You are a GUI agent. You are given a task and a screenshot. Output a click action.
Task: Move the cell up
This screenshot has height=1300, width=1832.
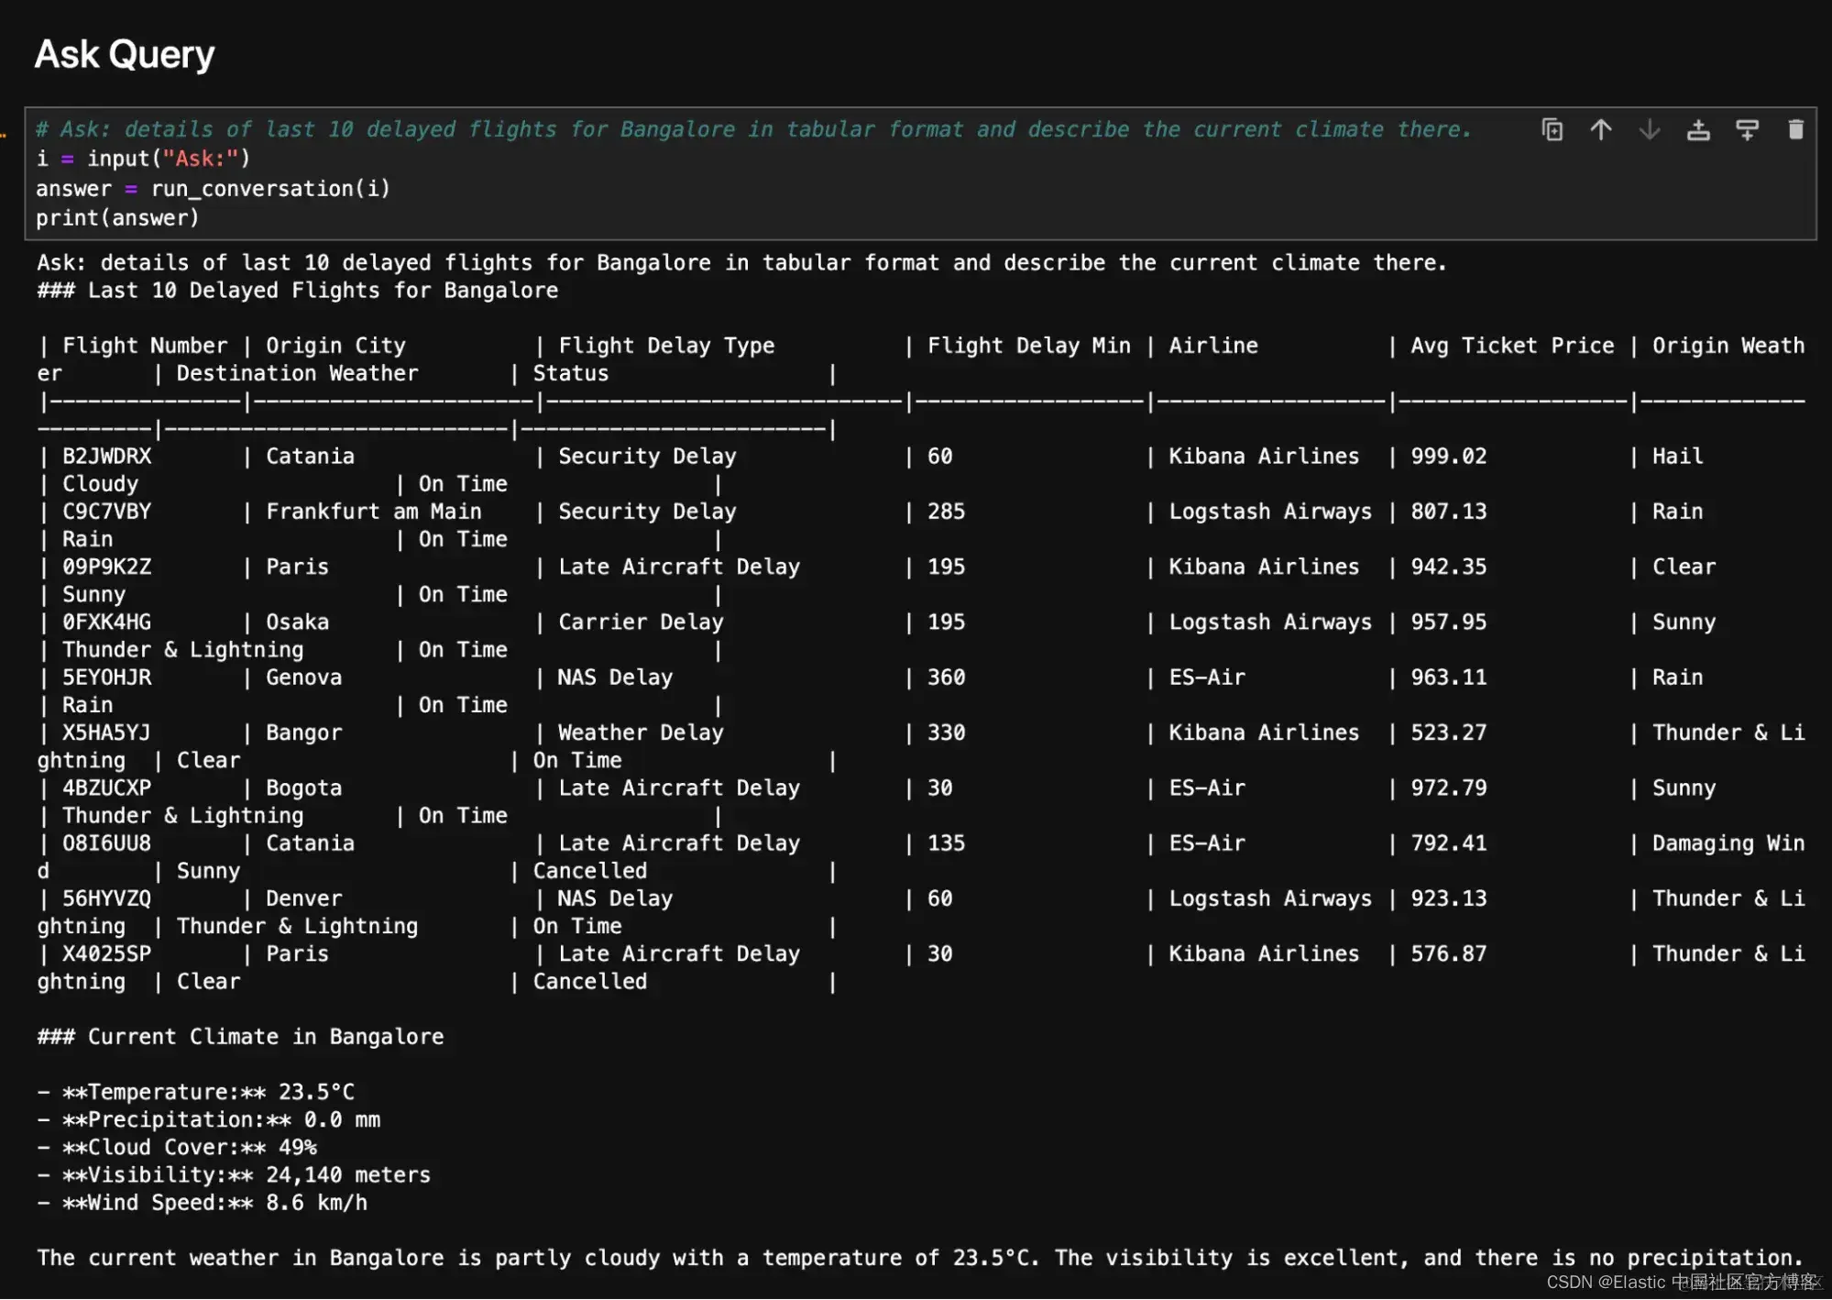(x=1600, y=130)
